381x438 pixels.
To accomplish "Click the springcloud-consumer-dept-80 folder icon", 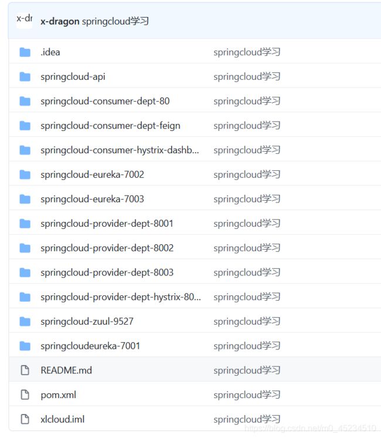I will pyautogui.click(x=25, y=101).
